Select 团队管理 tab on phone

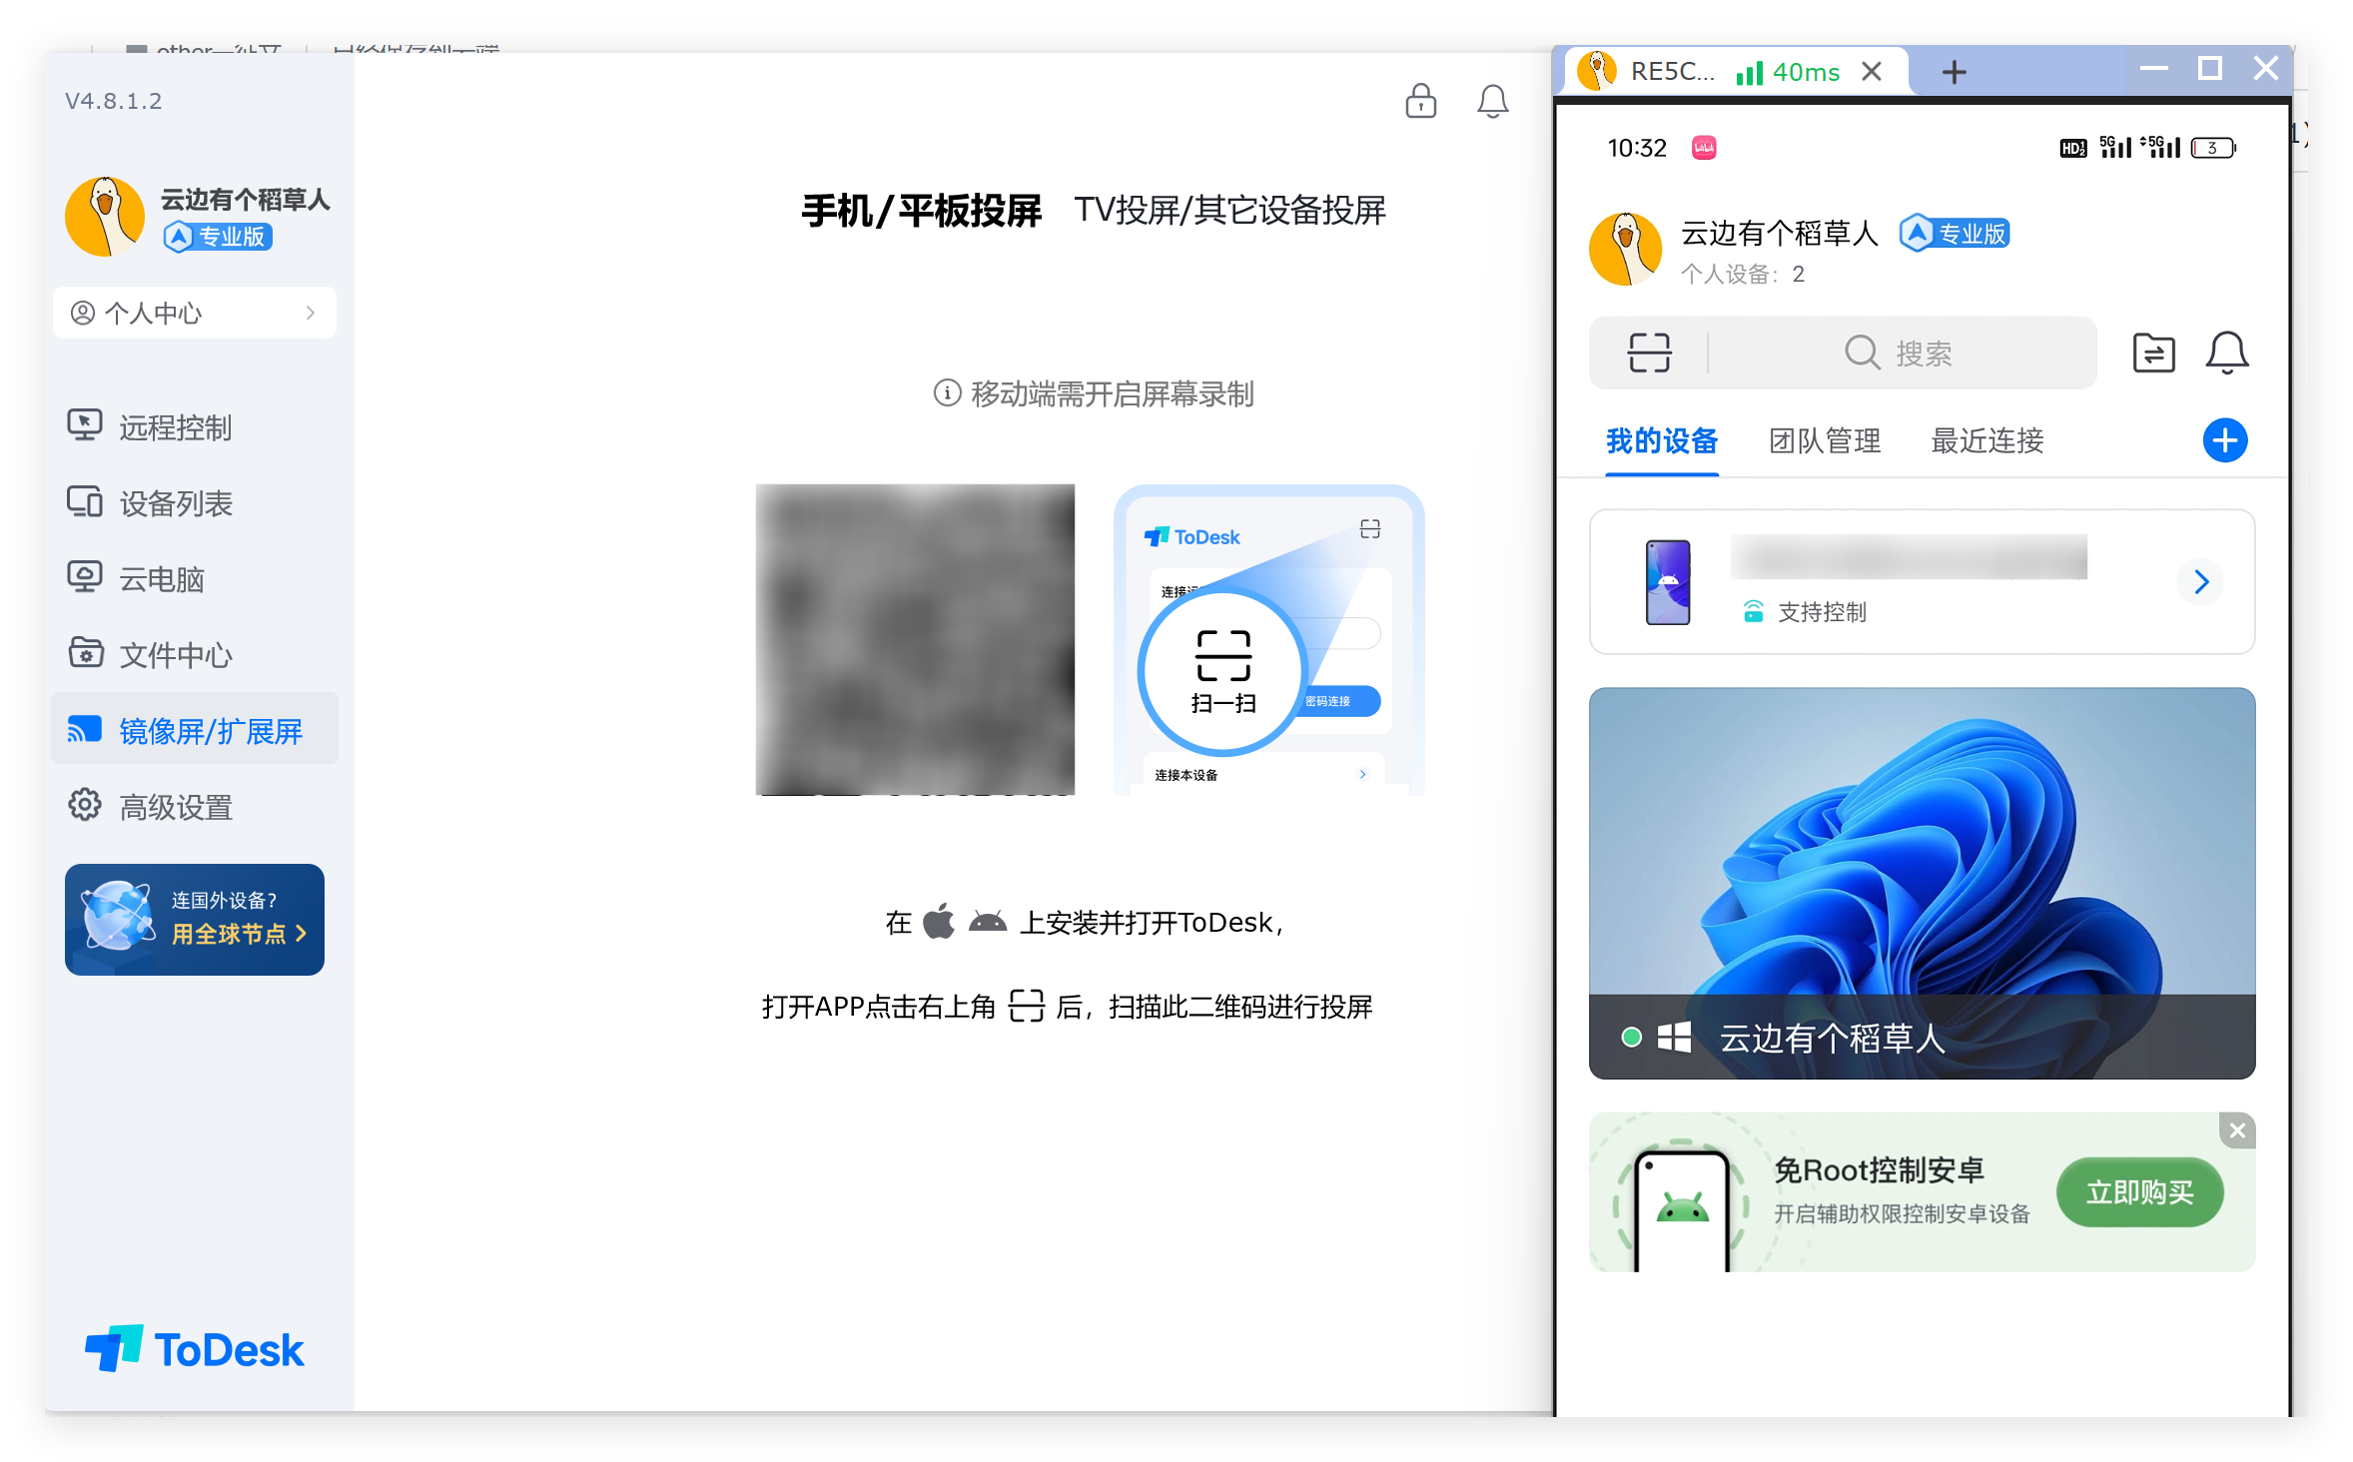click(x=1825, y=440)
